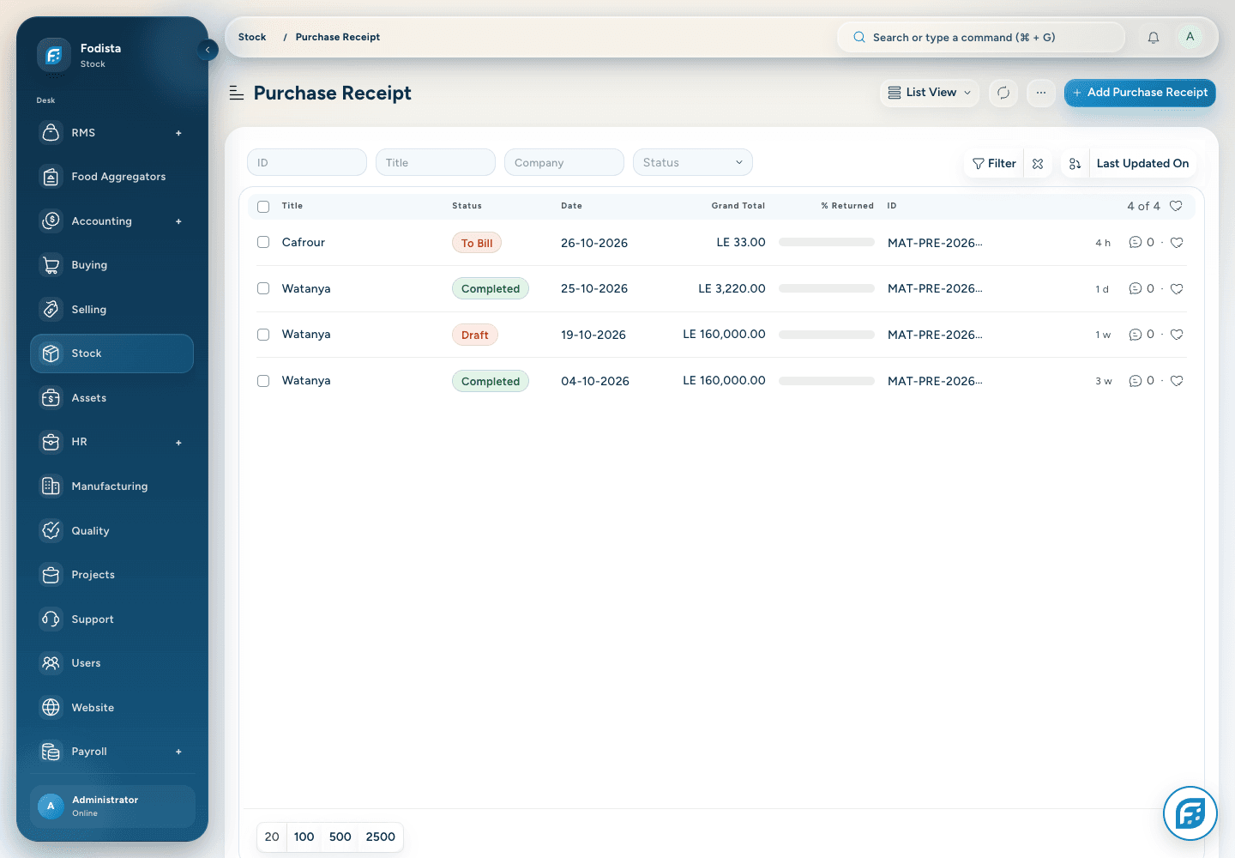Screen dimensions: 1235x858
Task: Open comments icon on Draft Watanya row
Action: coord(1136,335)
